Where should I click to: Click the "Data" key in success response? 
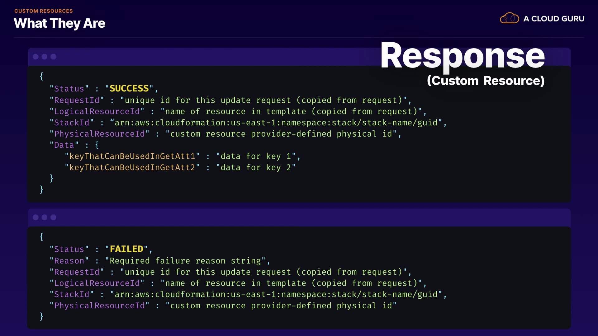click(64, 145)
